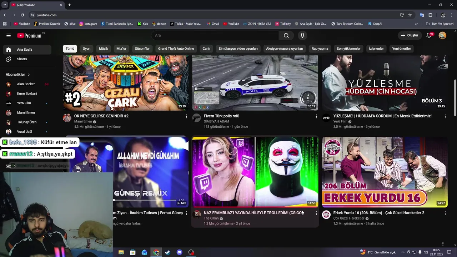Open options for Naz Frambuaz video

pyautogui.click(x=316, y=213)
